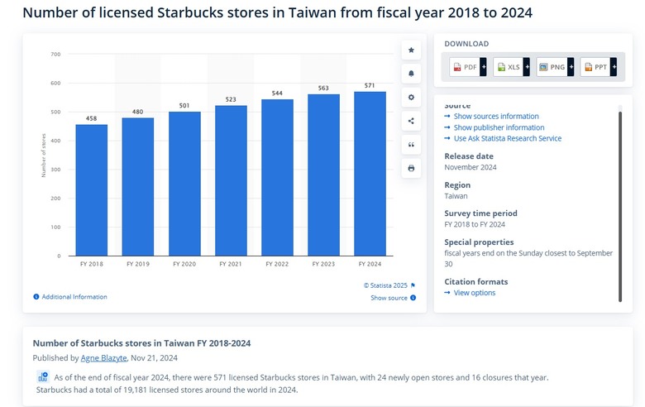Image resolution: width=645 pixels, height=407 pixels.
Task: Click the FY 2019 bar in chart
Action: point(138,187)
